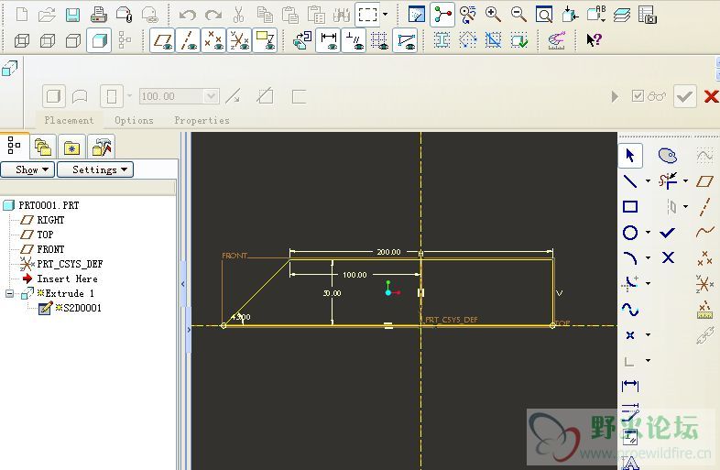Select Wireframe display style
The width and height of the screenshot is (720, 470).
tap(22, 41)
